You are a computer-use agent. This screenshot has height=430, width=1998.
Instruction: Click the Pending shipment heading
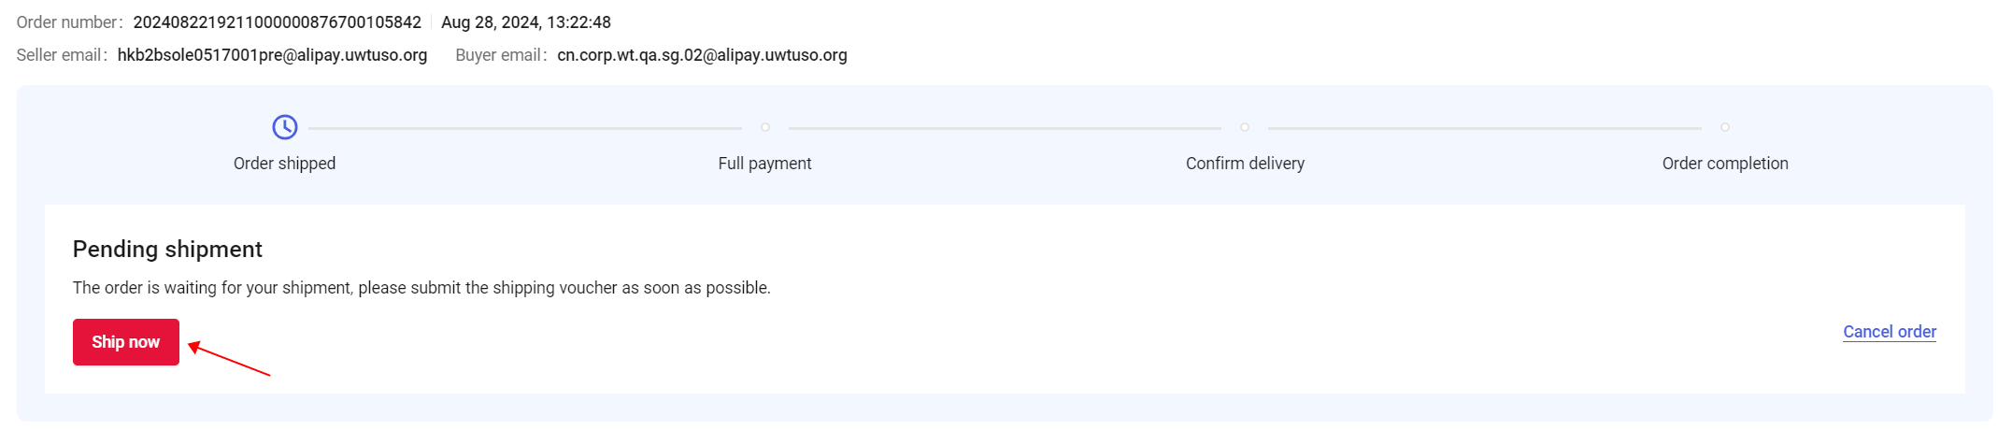tap(167, 250)
